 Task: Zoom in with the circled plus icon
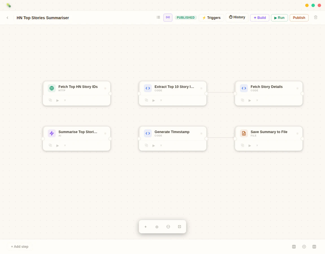(157, 227)
